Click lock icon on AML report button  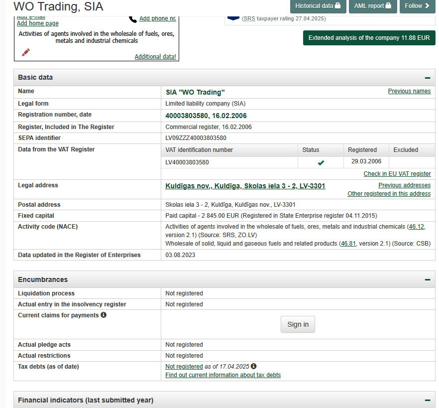tap(388, 5)
